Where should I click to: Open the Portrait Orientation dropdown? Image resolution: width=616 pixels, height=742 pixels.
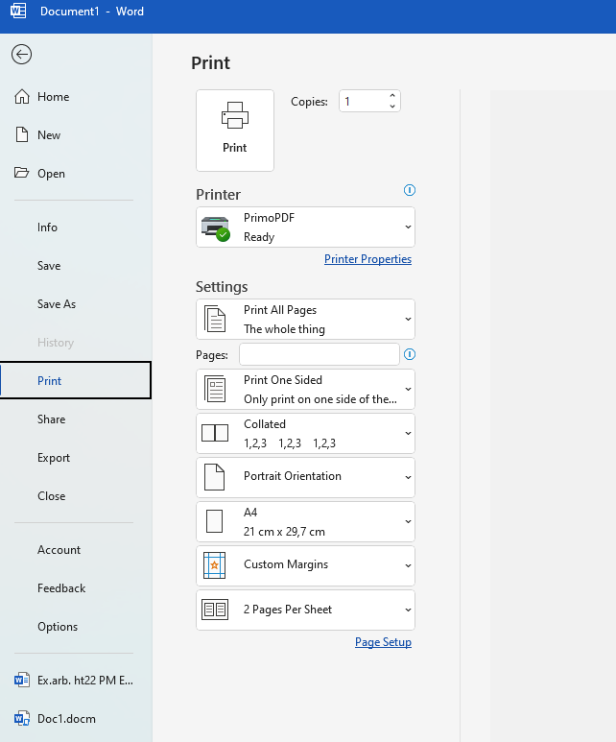coord(306,477)
